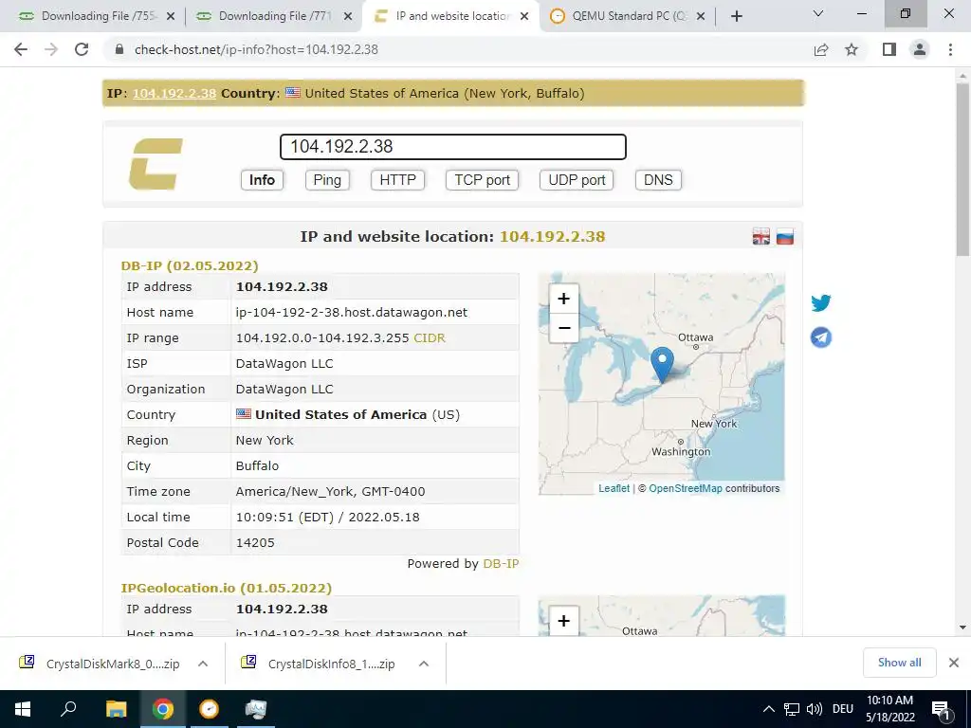This screenshot has width=971, height=728.
Task: Open Windows taskbar search
Action: pos(68,709)
